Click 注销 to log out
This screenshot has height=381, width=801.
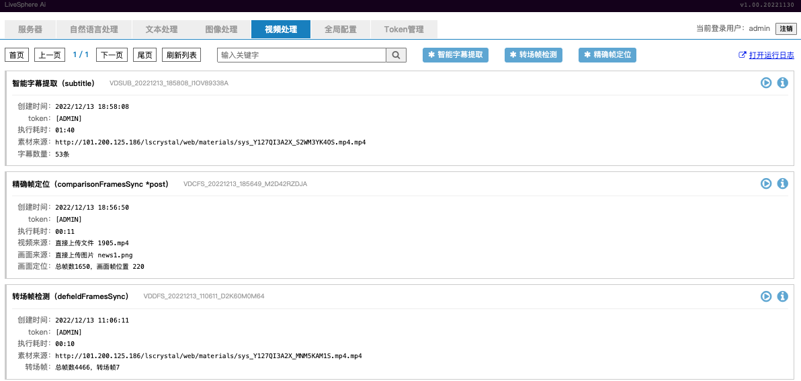786,29
